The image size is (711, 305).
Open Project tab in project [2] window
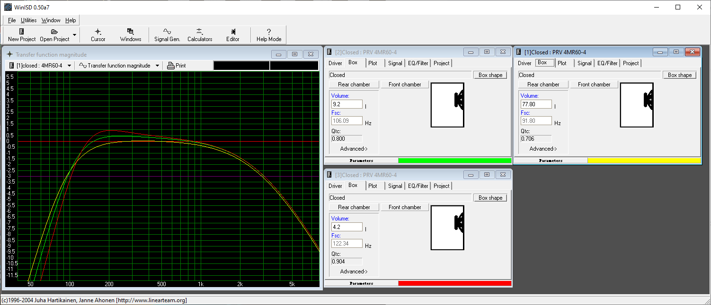click(442, 63)
